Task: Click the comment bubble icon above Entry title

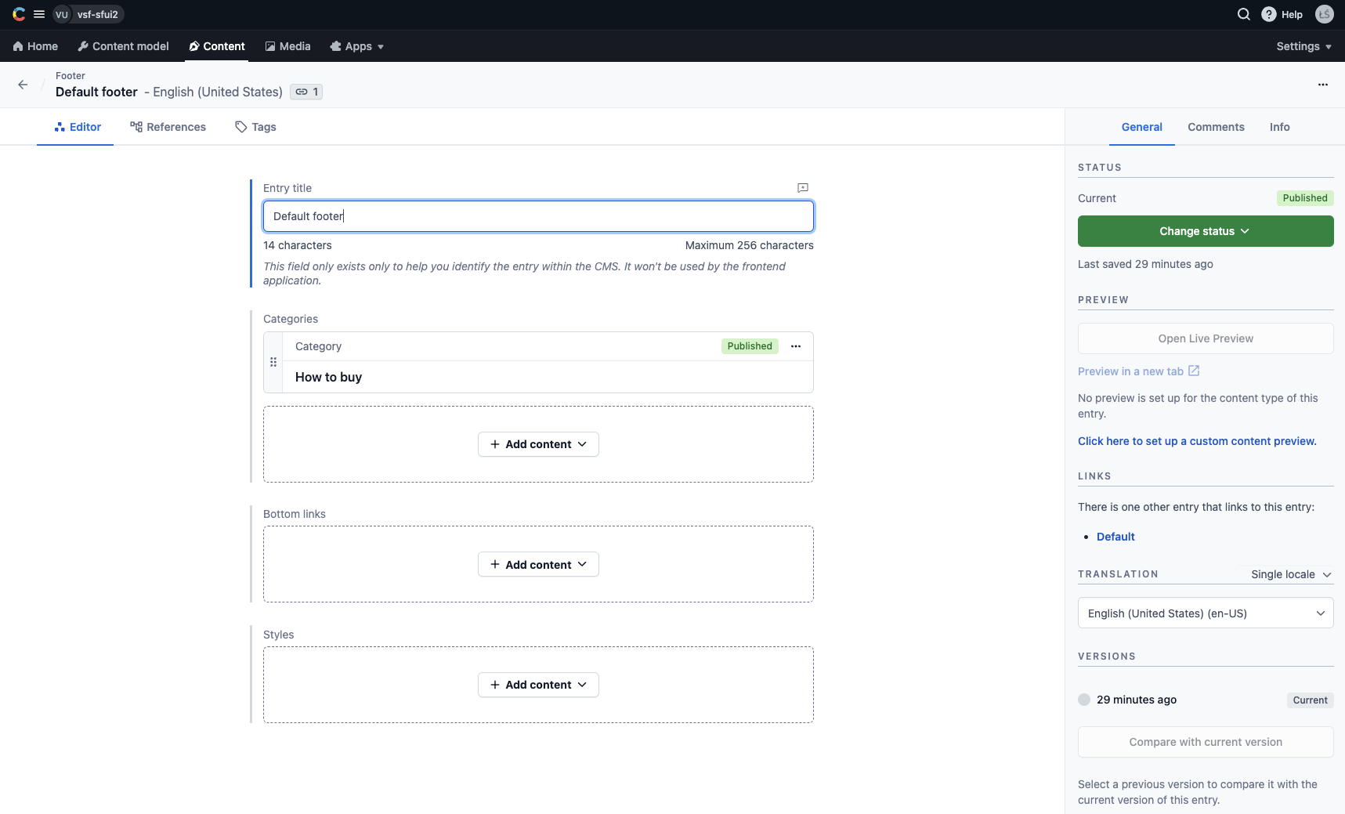Action: pos(802,187)
